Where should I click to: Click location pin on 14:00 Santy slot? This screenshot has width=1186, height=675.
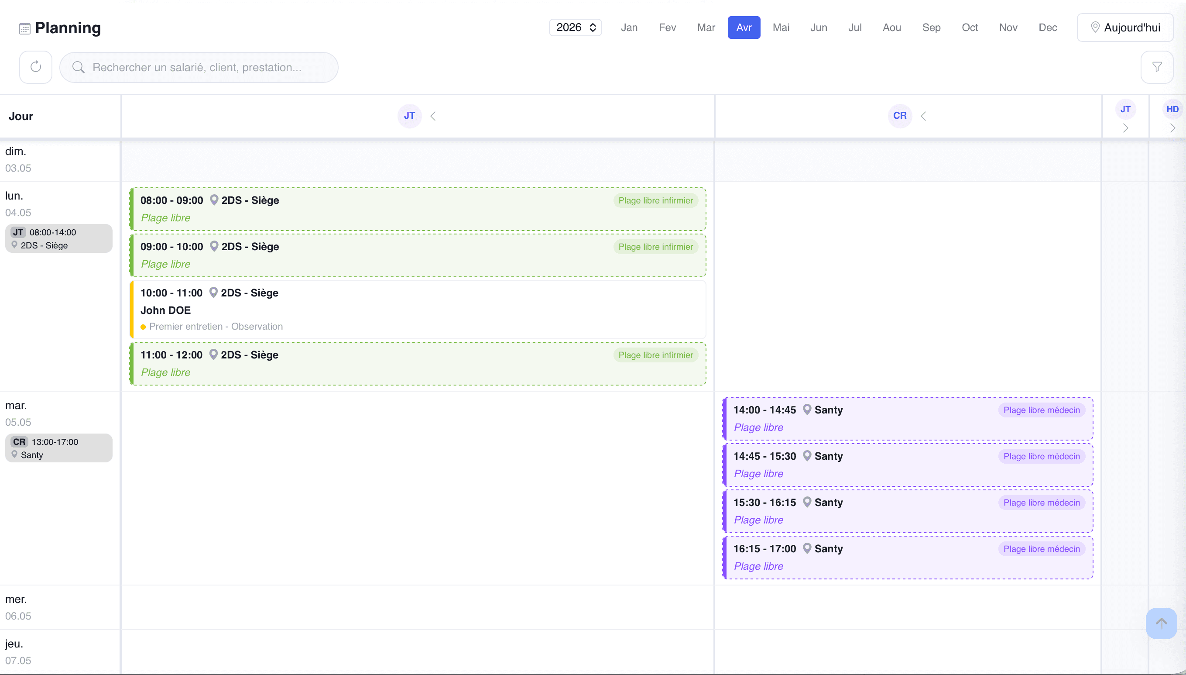[807, 410]
